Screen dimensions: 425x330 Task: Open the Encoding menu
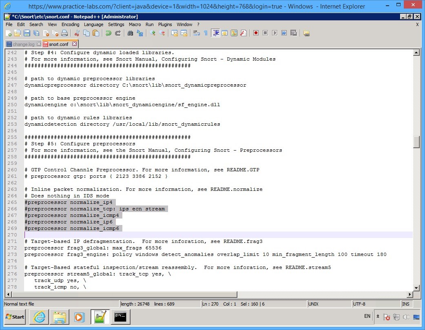pyautogui.click(x=70, y=24)
